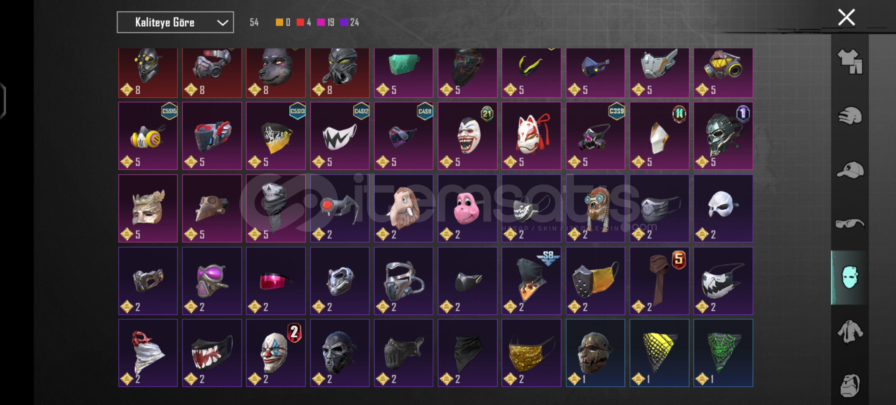Screen dimensions: 896x405
Task: Select the backpack category icon
Action: (850, 385)
